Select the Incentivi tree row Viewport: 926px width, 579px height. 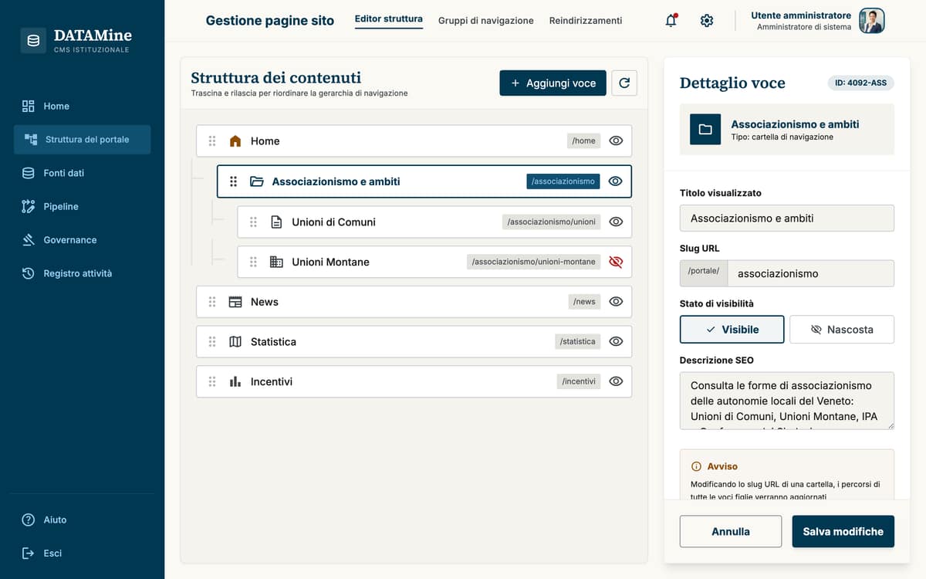[x=414, y=381]
